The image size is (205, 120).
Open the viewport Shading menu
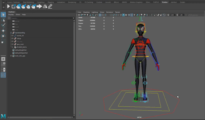pyautogui.click(x=86, y=12)
